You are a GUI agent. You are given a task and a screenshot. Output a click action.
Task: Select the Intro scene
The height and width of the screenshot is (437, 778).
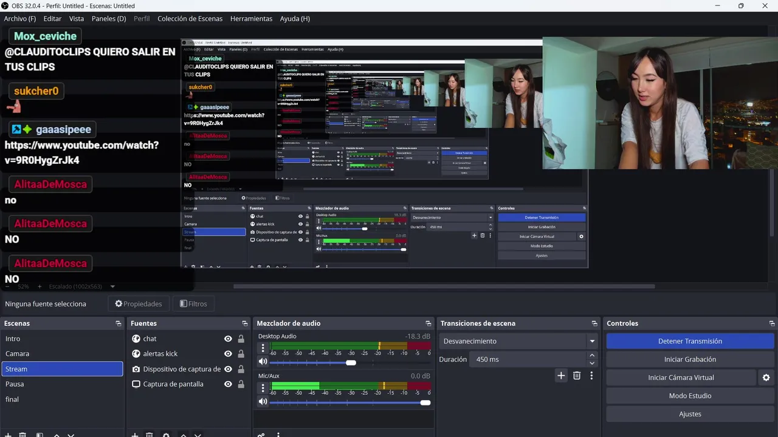point(62,339)
